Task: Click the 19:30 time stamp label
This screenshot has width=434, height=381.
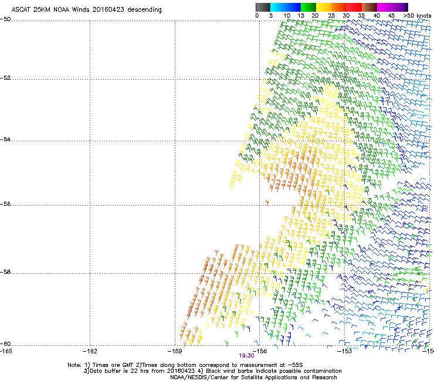Action: point(246,356)
